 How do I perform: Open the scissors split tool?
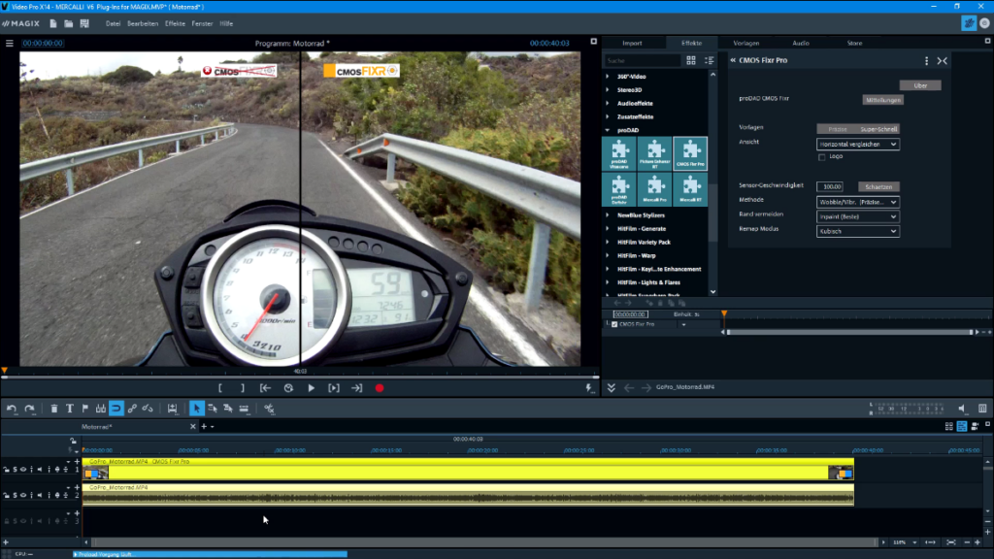pyautogui.click(x=269, y=409)
